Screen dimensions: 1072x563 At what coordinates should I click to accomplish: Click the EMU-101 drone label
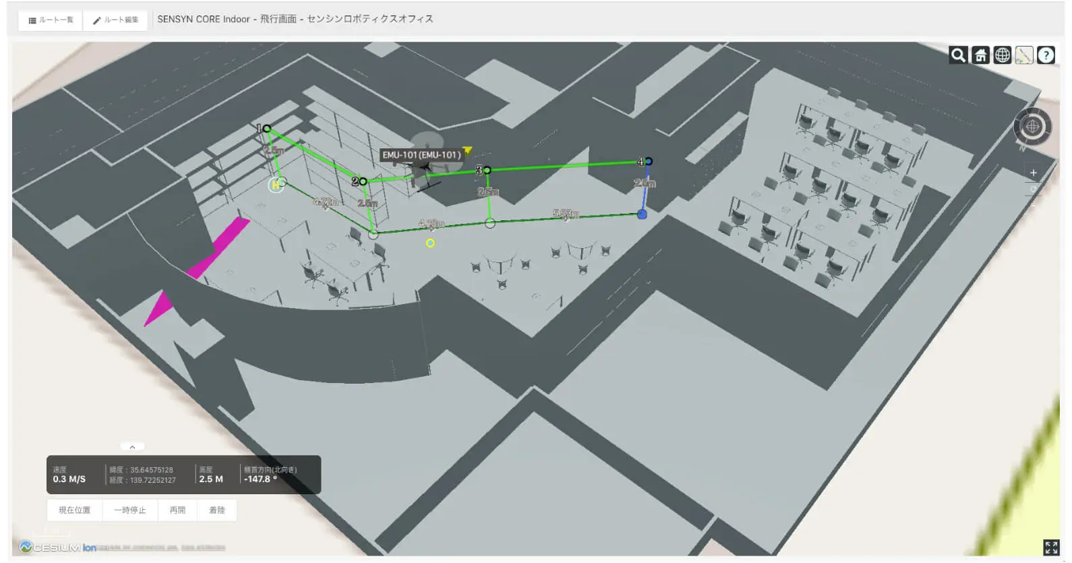[x=422, y=155]
